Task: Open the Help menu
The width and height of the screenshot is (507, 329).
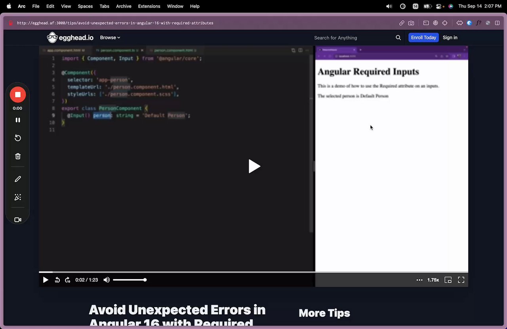Action: click(x=195, y=6)
